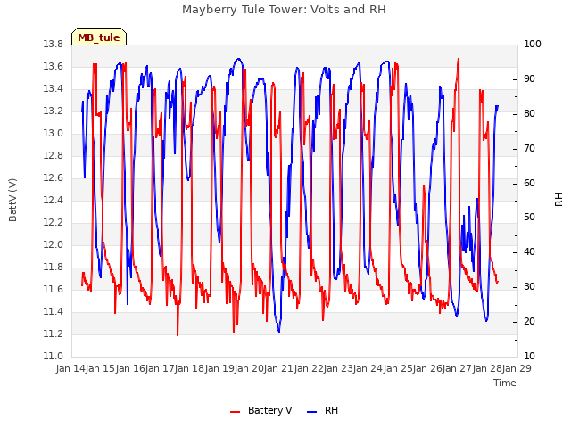Click the 11.2 left axis value

point(54,333)
